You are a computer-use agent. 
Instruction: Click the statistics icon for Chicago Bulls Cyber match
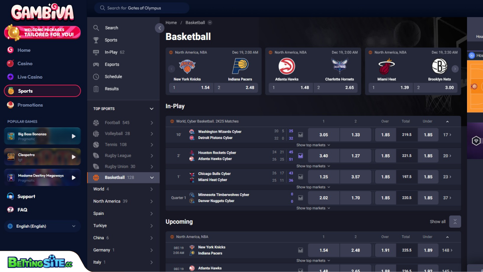(301, 177)
